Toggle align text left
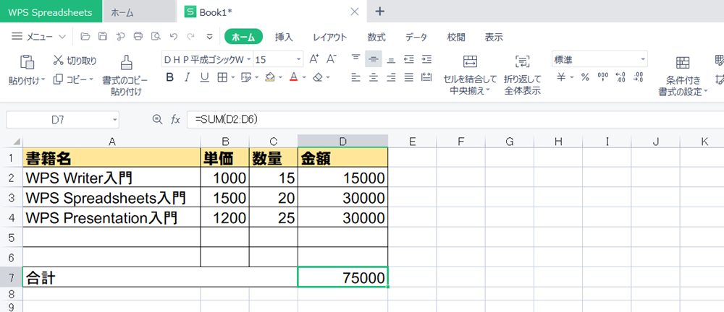This screenshot has width=724, height=312. pyautogui.click(x=355, y=77)
